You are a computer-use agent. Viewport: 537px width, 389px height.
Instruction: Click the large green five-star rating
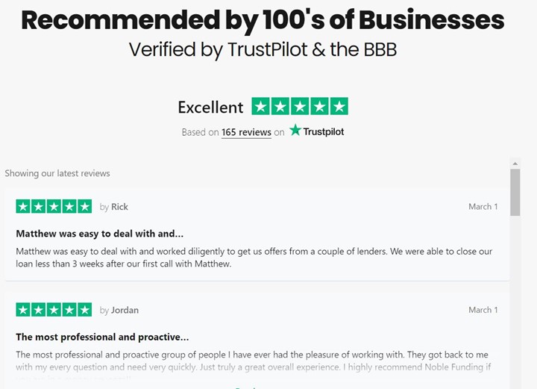(x=300, y=107)
